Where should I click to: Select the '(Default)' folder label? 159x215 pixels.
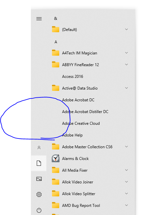coord(69,29)
